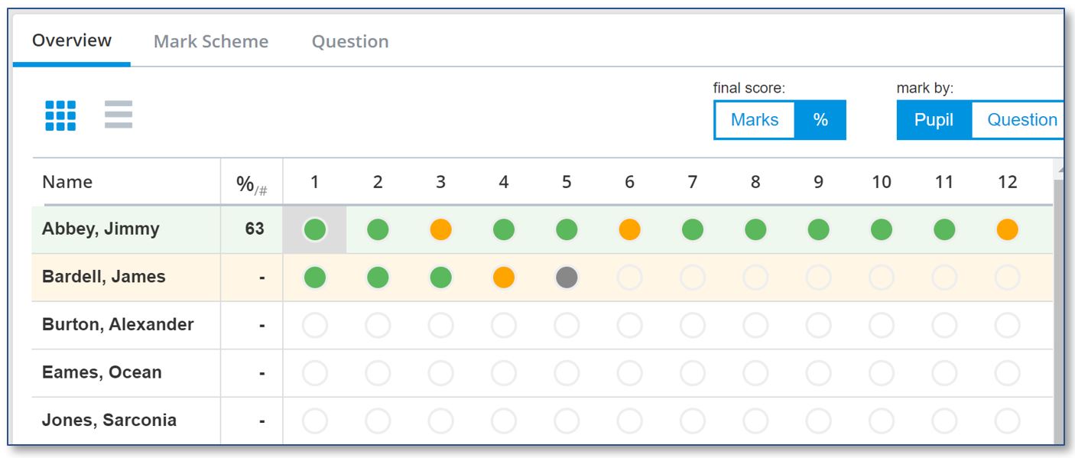This screenshot has width=1075, height=458.
Task: Switch to the list view icon
Action: (x=119, y=115)
